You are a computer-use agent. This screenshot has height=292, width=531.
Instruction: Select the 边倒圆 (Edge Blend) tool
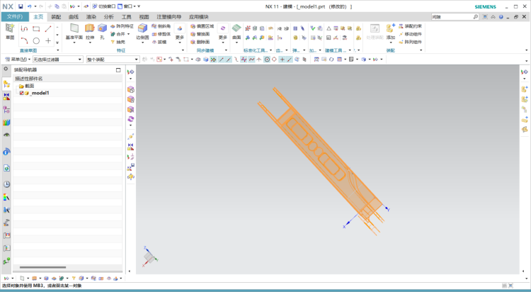142,29
